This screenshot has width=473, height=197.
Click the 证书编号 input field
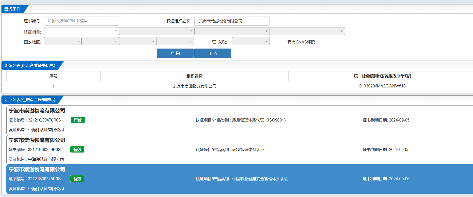point(81,21)
